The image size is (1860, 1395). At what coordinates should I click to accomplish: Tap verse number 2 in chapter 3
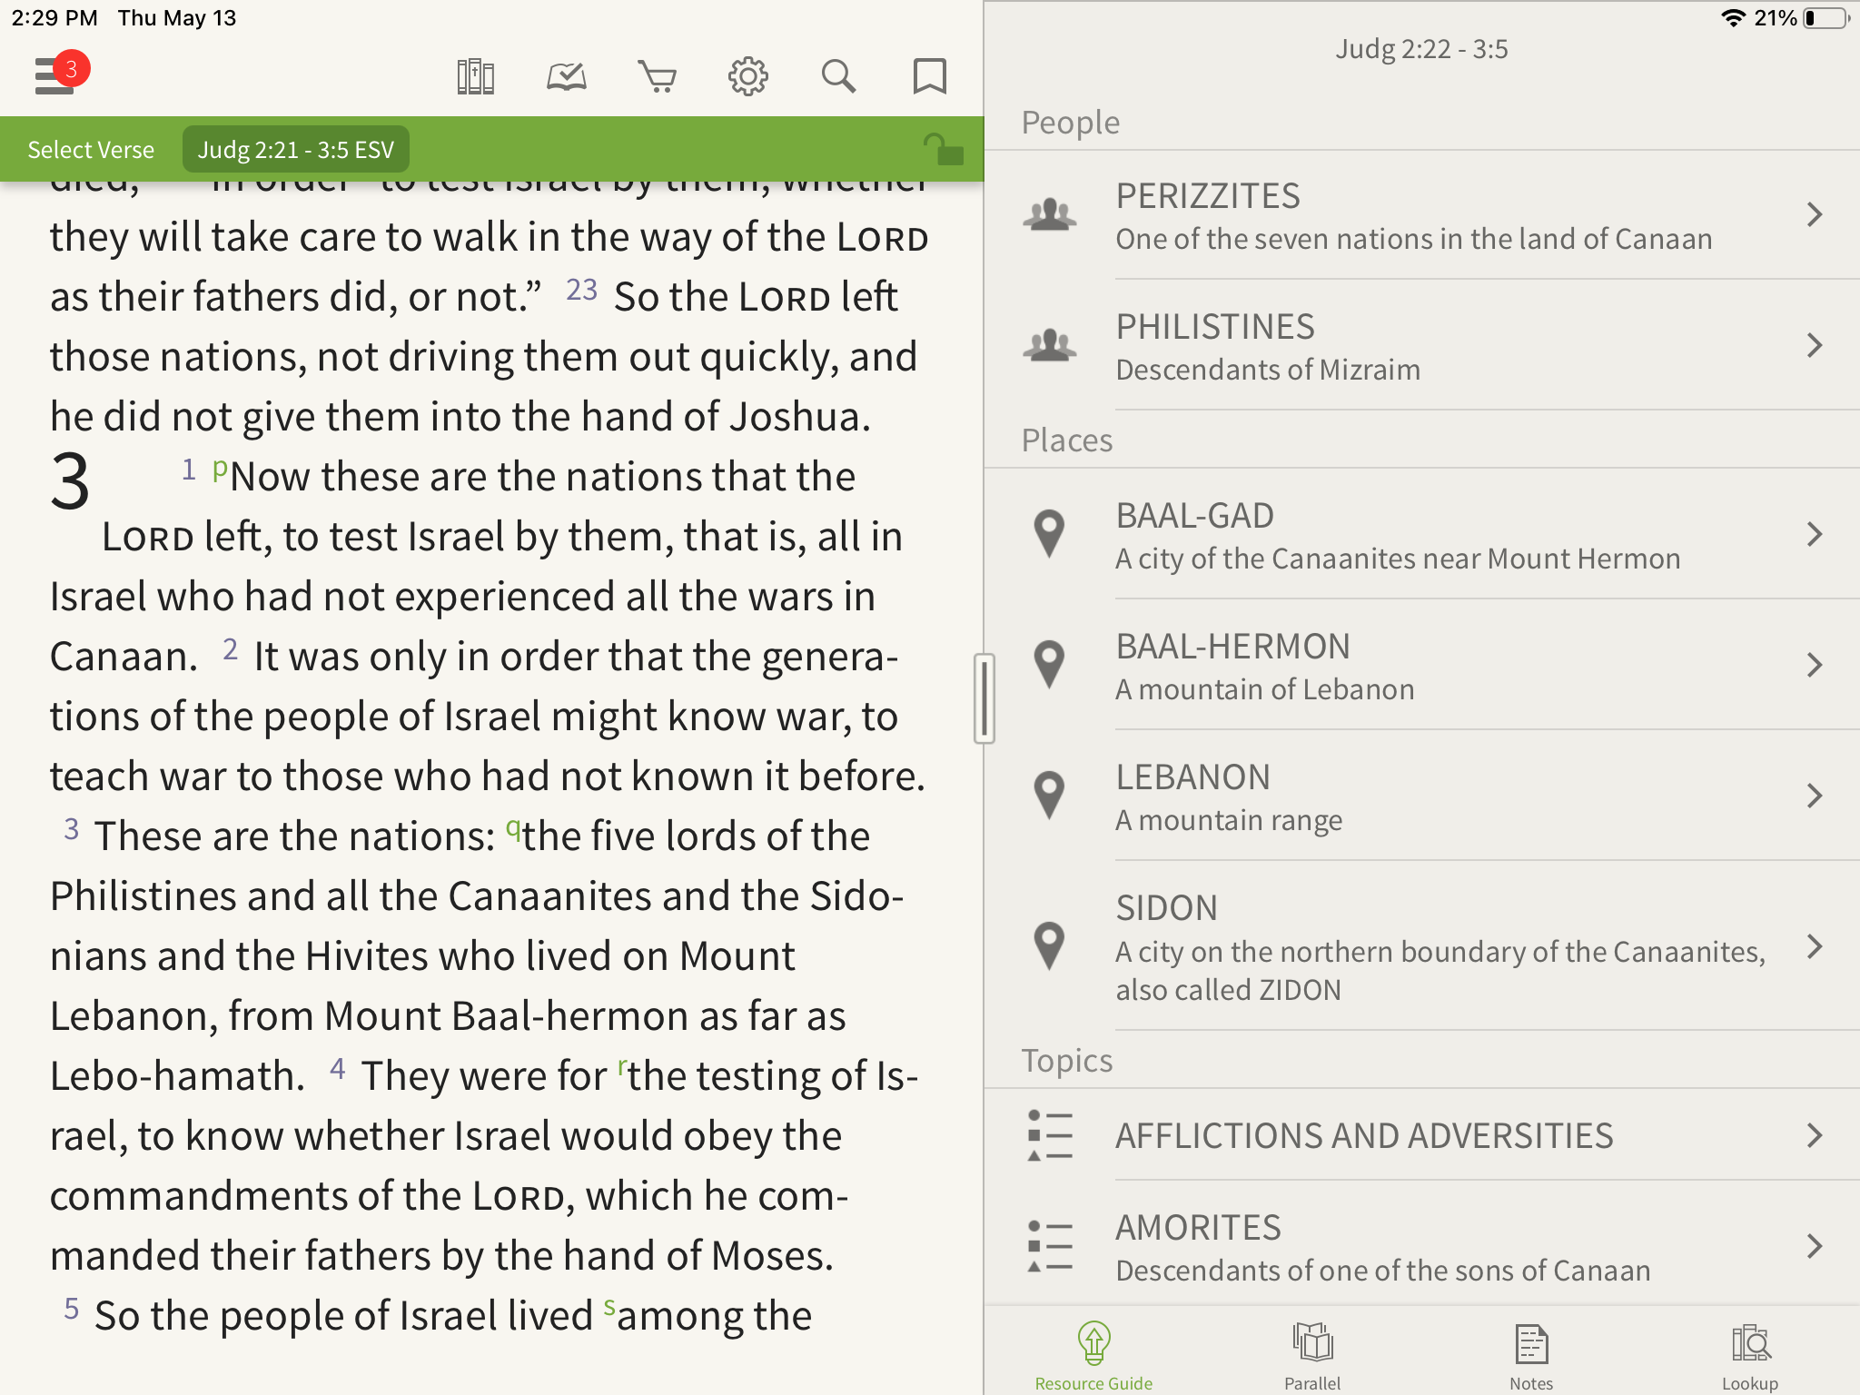pos(230,649)
